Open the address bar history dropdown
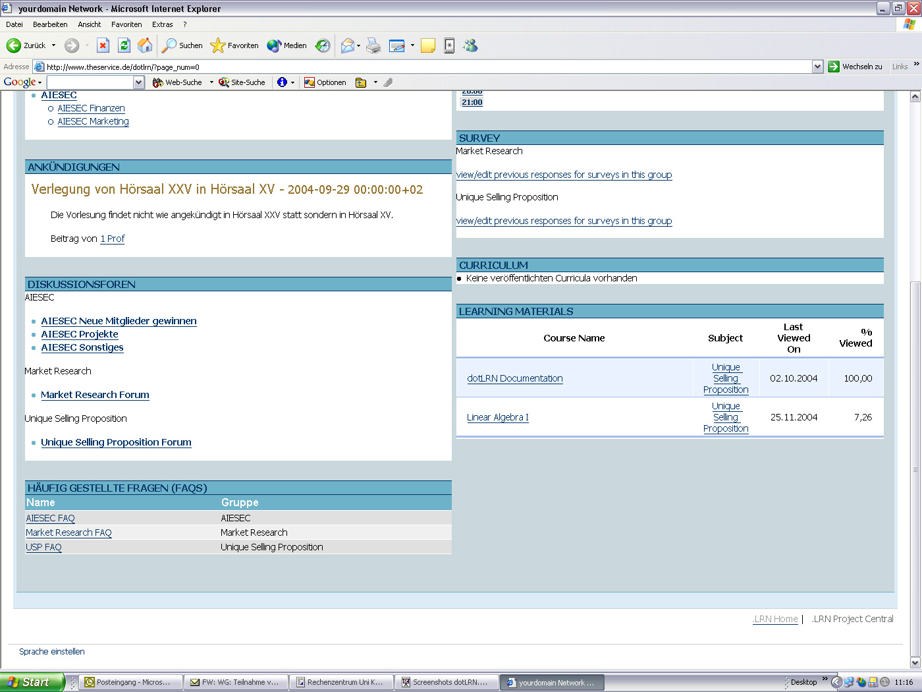This screenshot has width=922, height=692. [817, 67]
